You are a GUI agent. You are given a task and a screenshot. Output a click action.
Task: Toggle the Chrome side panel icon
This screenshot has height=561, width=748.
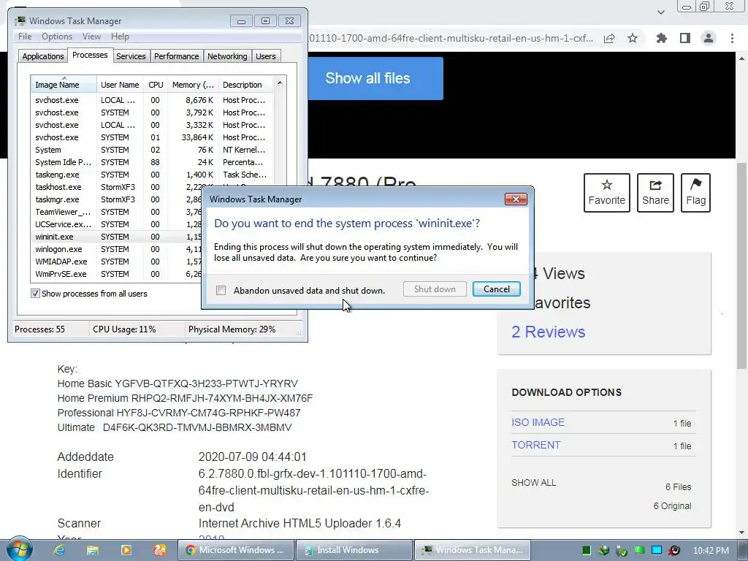(x=685, y=38)
